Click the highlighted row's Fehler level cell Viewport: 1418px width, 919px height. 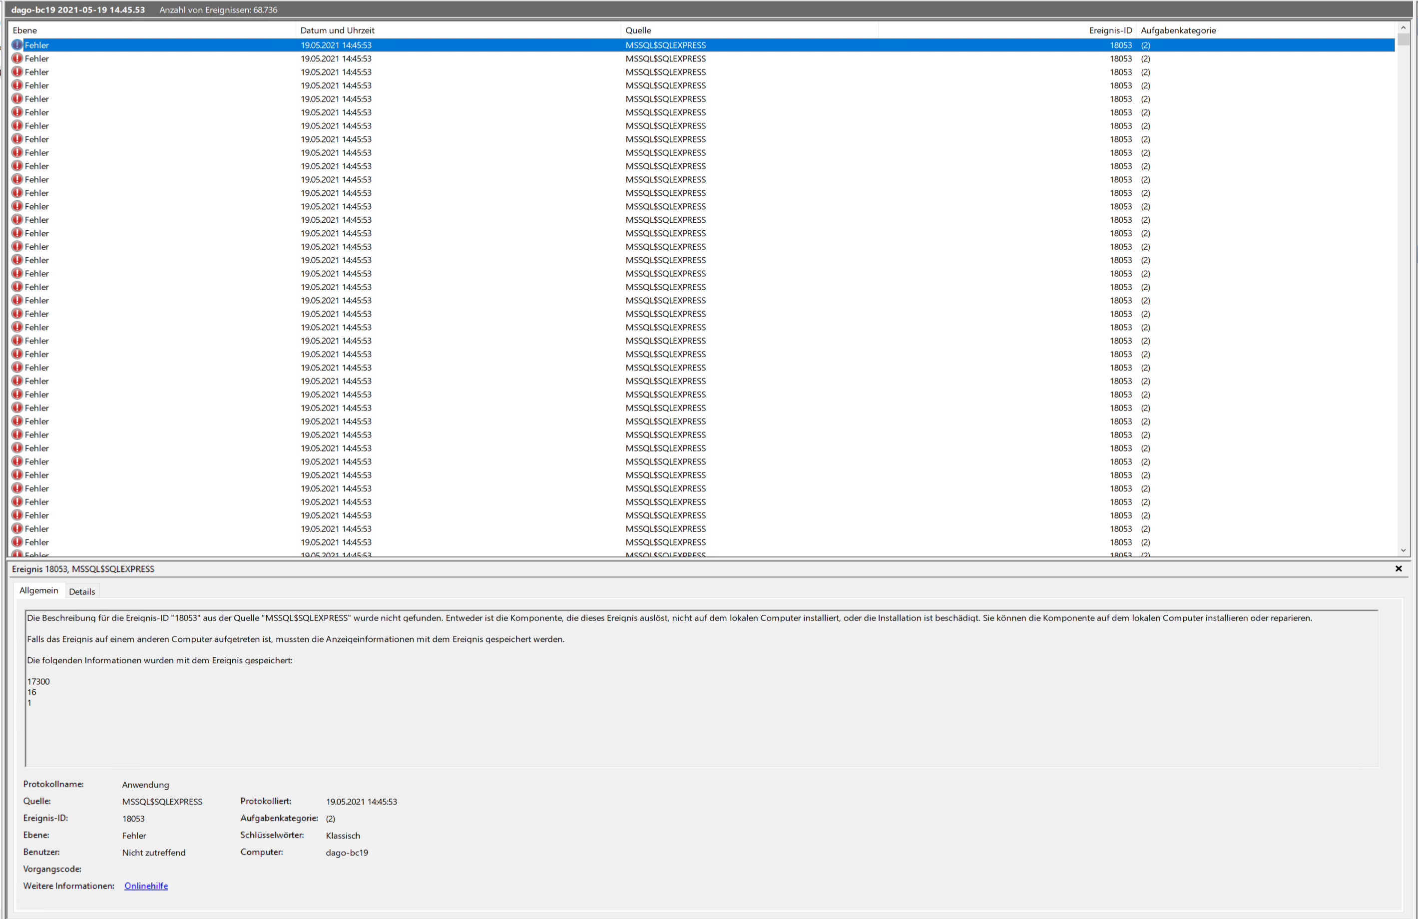37,45
